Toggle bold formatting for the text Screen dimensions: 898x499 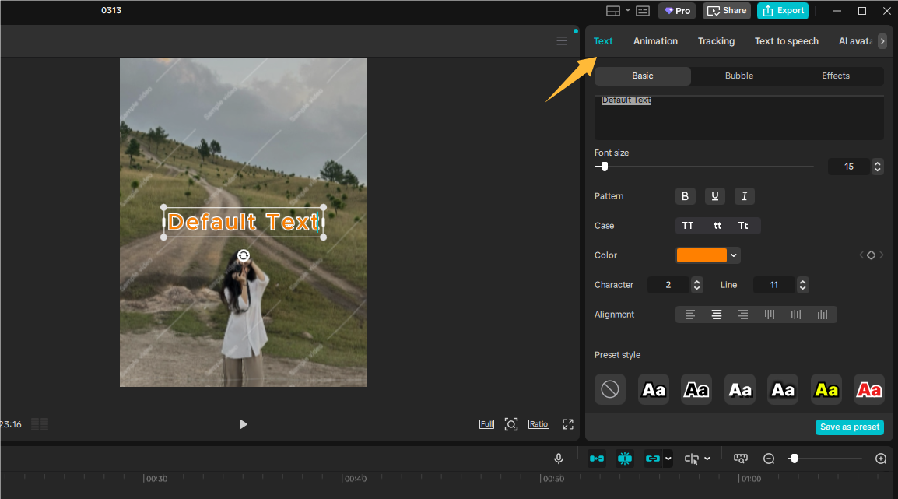pyautogui.click(x=685, y=196)
